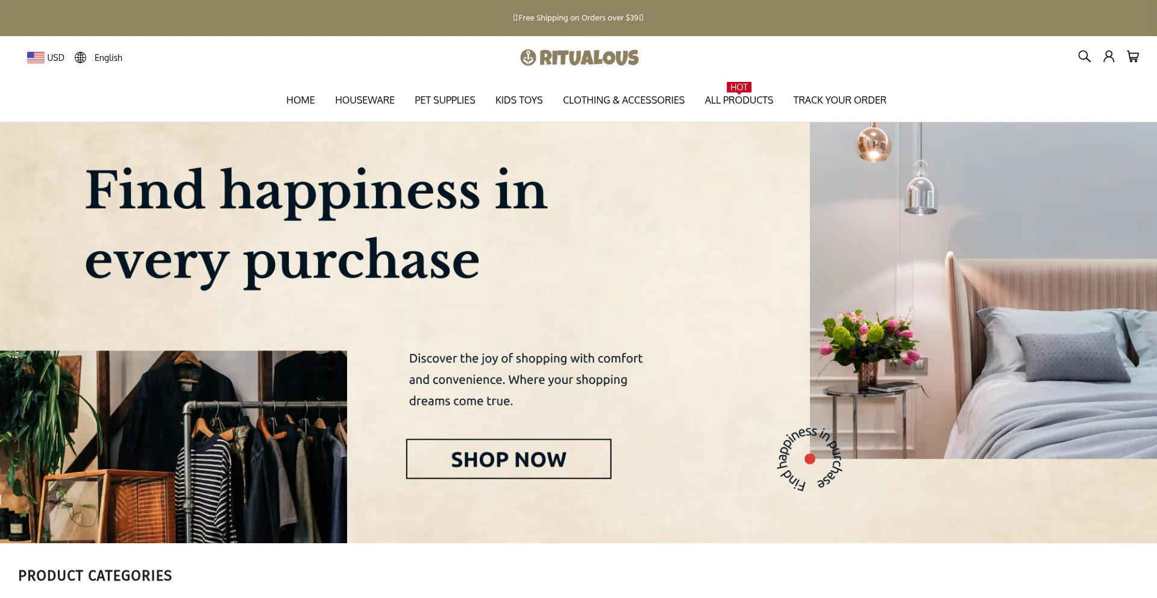Click the US flag currency icon

pos(36,57)
